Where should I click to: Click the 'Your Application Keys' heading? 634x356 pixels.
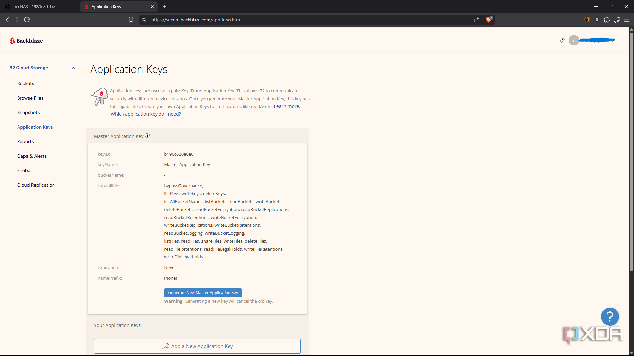click(117, 325)
